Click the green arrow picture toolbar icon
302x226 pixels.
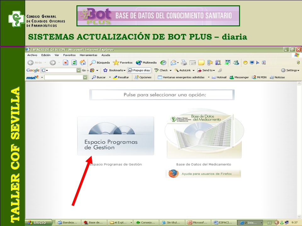tap(227, 63)
